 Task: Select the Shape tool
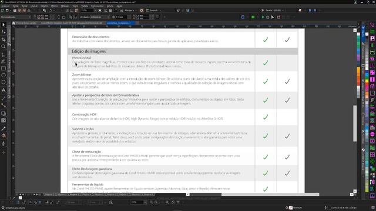tap(4, 32)
